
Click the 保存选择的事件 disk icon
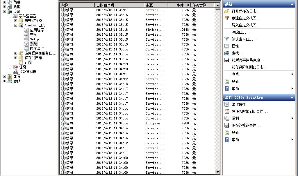point(226,126)
